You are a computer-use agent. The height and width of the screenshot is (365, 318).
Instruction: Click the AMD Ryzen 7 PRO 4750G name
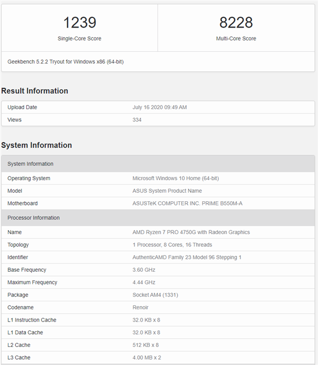(191, 232)
